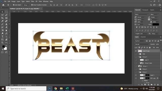Screen dimensions: 162x91
Task: Select the History Brush tool
Action: pyautogui.click(x=2, y=27)
